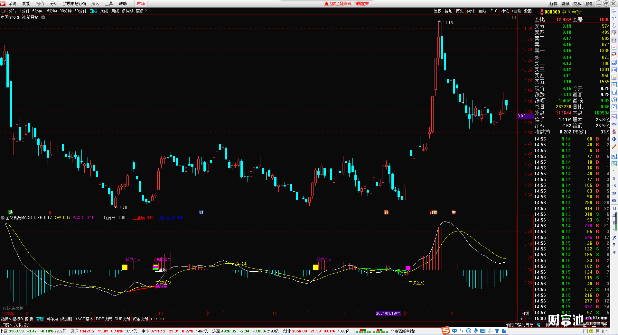Open the 交易 button at top right
This screenshot has height=335, width=618.
click(x=577, y=4)
